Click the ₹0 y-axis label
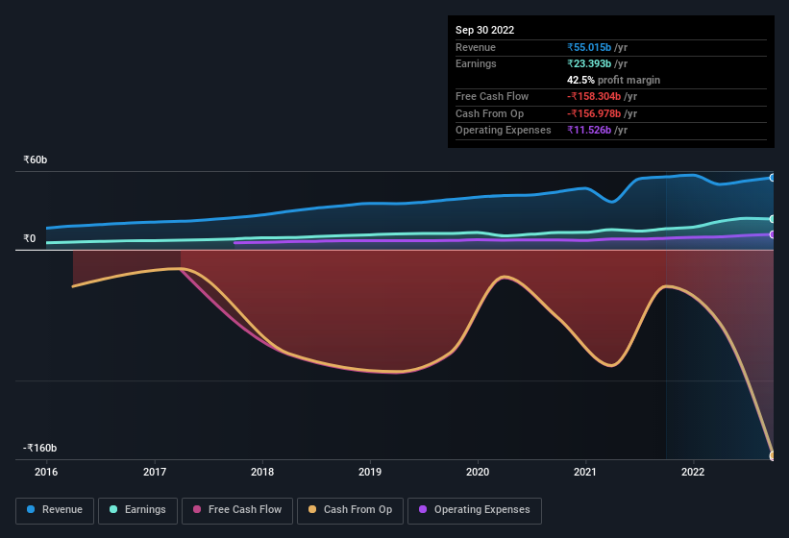789x538 pixels. [x=29, y=239]
